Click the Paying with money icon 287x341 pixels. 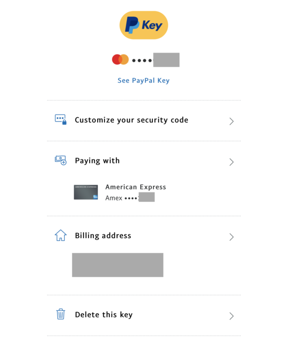[x=61, y=160]
